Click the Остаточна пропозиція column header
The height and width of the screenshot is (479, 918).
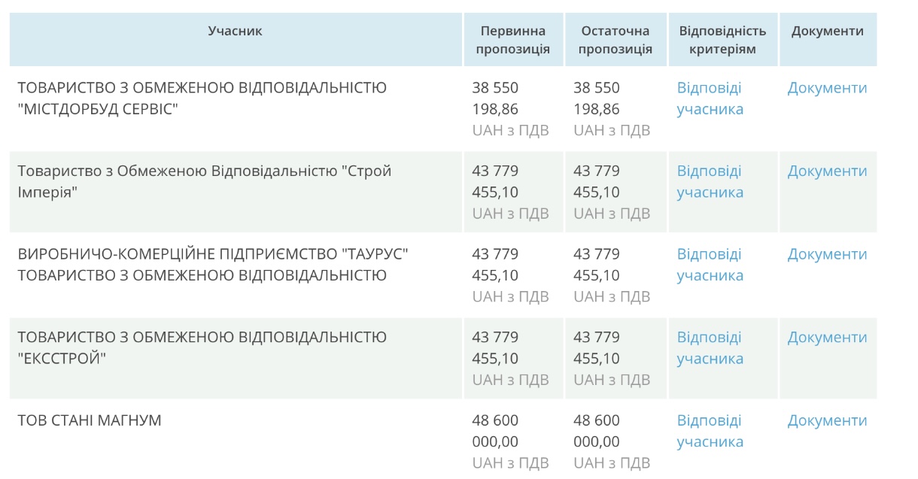point(615,41)
